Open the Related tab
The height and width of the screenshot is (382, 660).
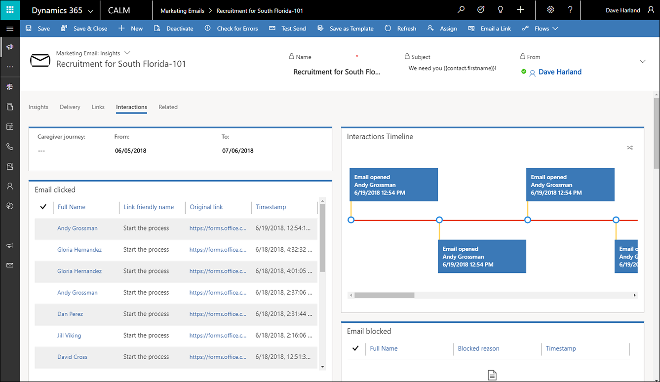(168, 107)
